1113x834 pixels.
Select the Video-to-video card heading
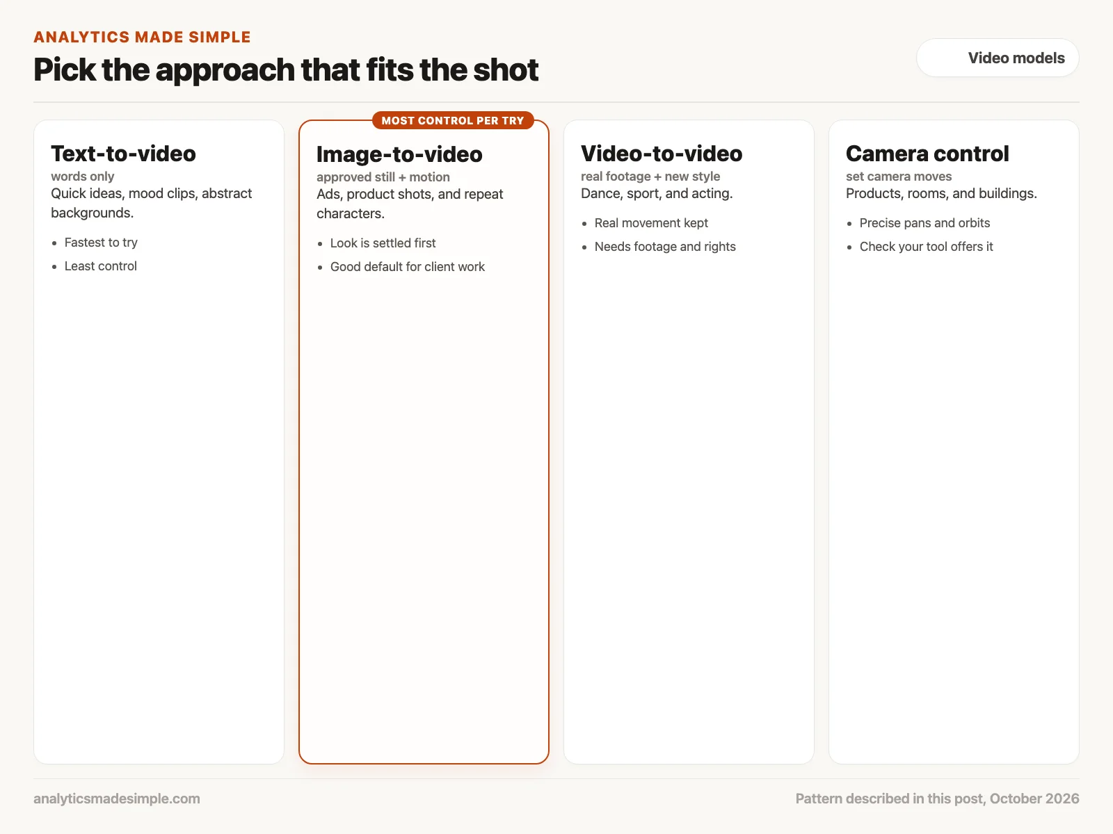[x=662, y=154]
